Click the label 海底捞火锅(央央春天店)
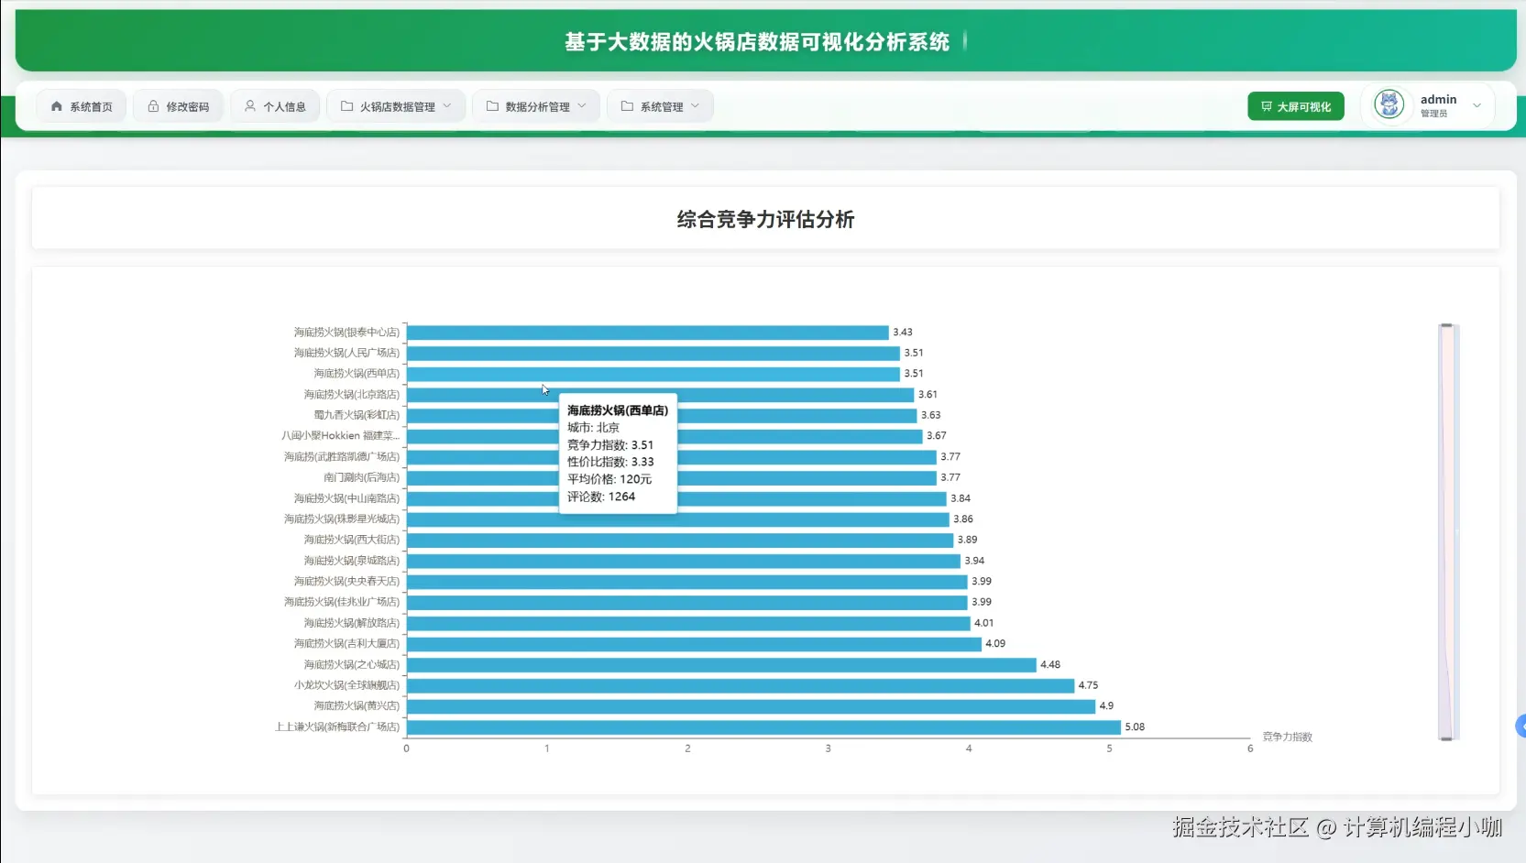1526x863 pixels. 346,582
